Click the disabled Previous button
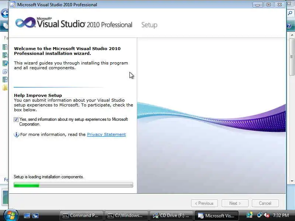This screenshot has width=295, height=221. click(x=204, y=203)
